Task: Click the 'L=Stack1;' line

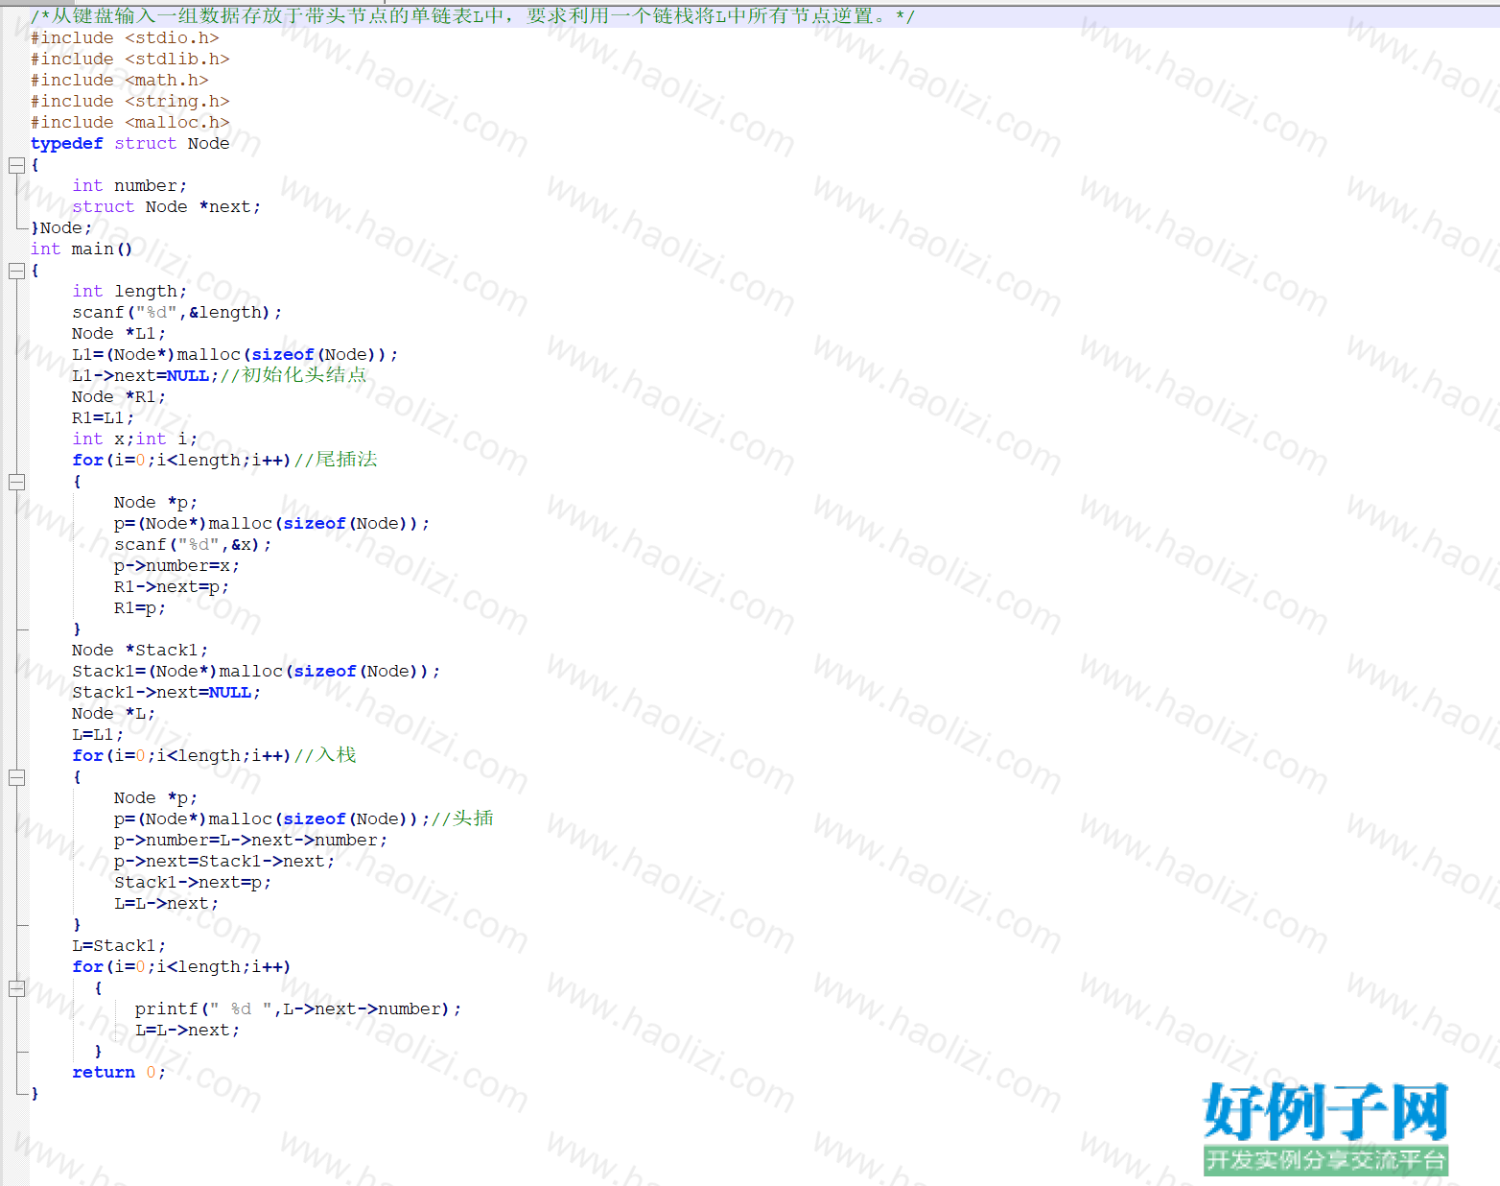Action: tap(119, 946)
